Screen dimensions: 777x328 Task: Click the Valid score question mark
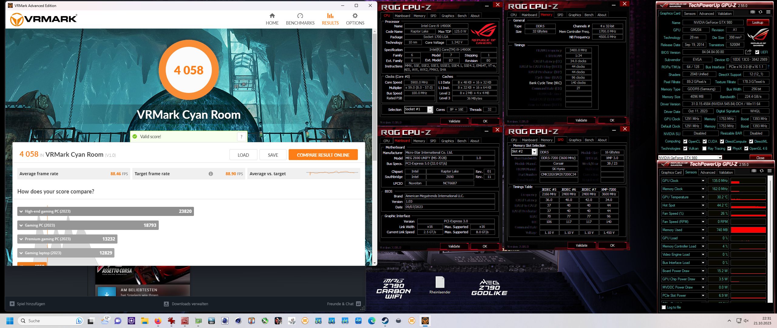click(241, 137)
